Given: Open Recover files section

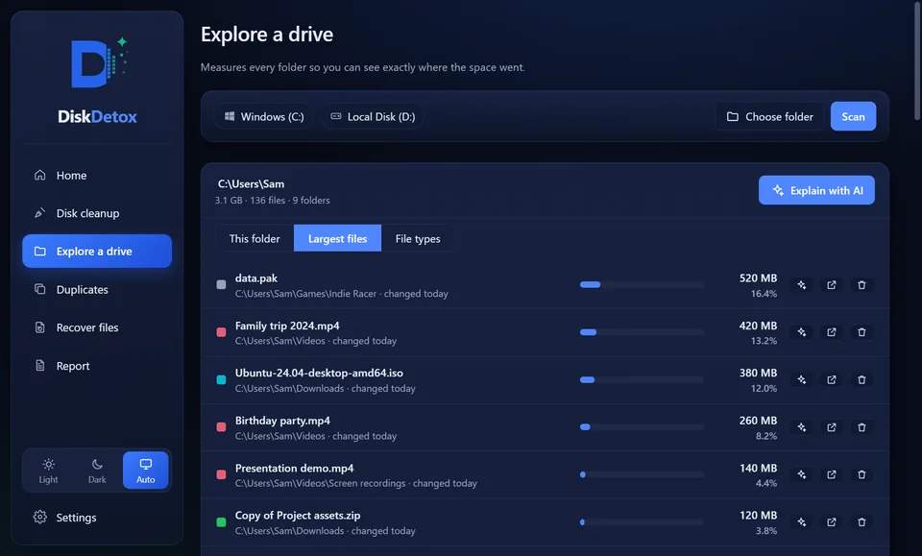Looking at the screenshot, I should tap(97, 327).
